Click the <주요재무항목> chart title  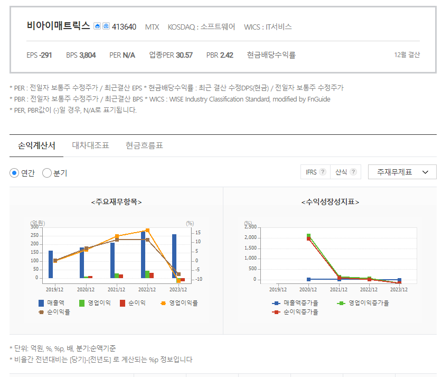116,202
